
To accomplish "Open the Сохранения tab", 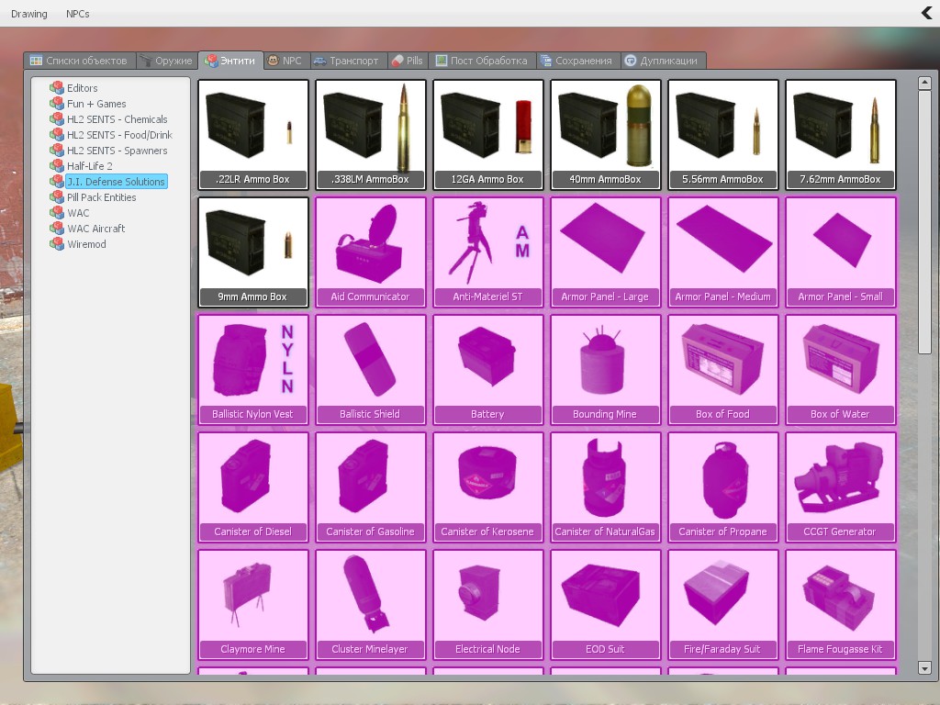I will (577, 61).
